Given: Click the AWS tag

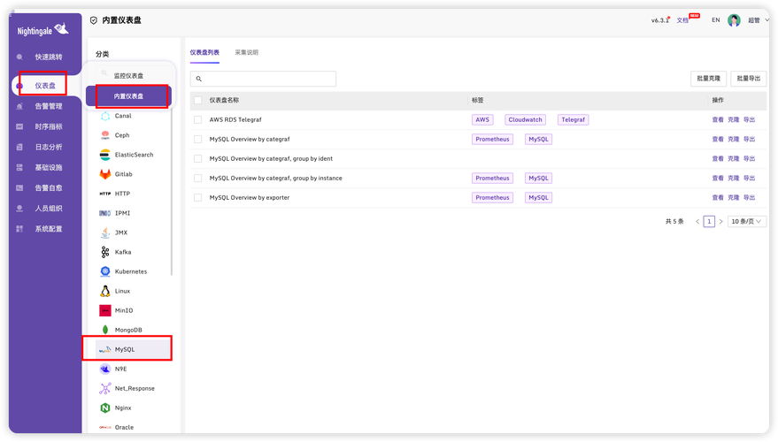Looking at the screenshot, I should pos(482,120).
